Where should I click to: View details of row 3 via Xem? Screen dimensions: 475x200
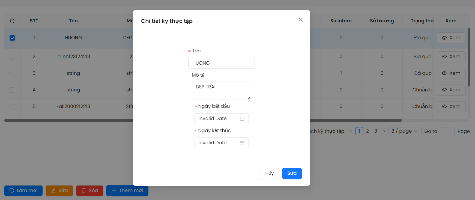coord(451,73)
